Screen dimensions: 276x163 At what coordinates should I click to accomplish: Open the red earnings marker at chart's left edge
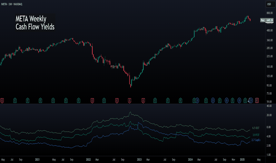(x=2, y=101)
